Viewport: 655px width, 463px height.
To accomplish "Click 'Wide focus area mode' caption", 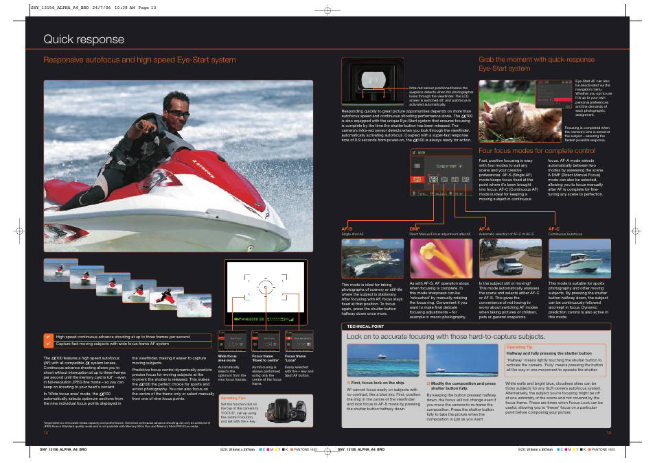I will tap(227, 358).
